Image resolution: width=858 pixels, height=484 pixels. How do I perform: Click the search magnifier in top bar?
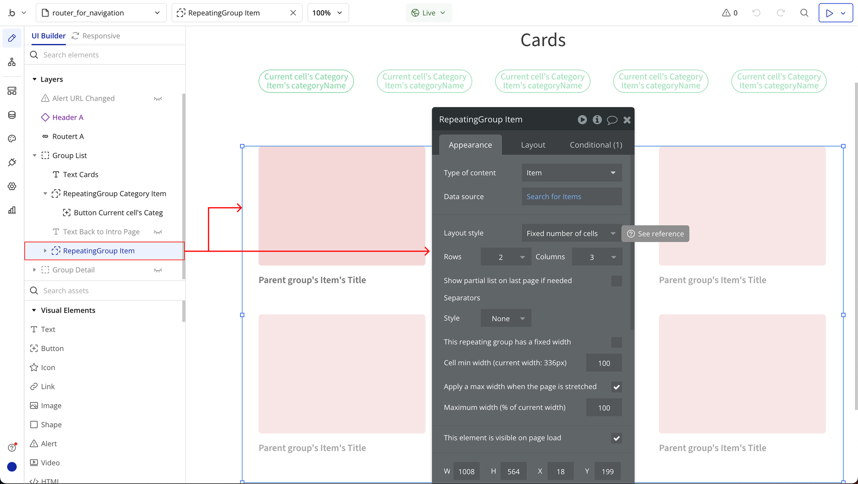click(804, 13)
